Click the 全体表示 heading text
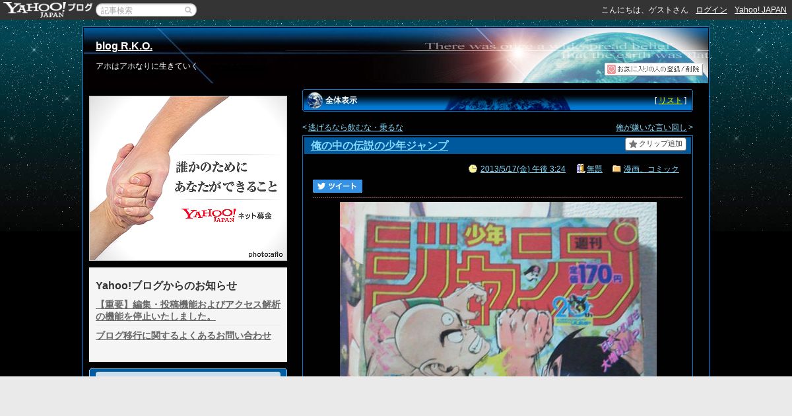The image size is (792, 416). point(341,100)
